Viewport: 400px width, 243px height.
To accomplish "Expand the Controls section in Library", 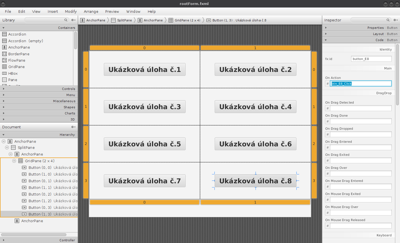I will click(x=39, y=89).
